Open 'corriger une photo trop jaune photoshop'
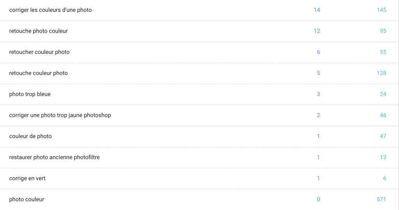 click(60, 115)
